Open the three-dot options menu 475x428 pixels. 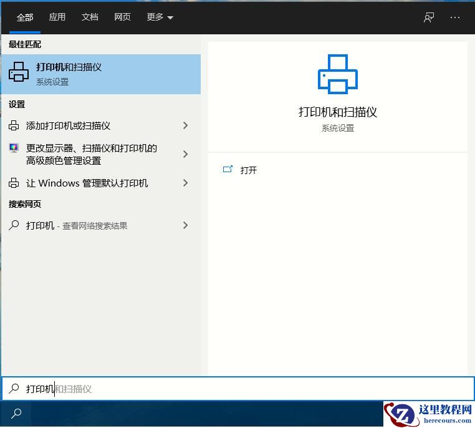click(454, 17)
